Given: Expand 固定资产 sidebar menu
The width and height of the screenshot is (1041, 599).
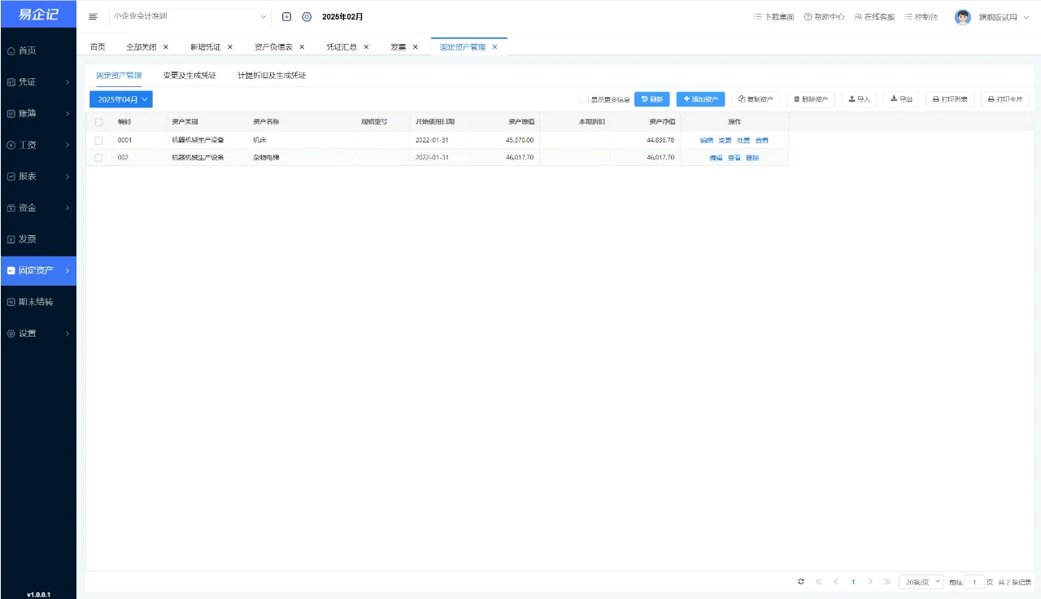Looking at the screenshot, I should point(38,270).
